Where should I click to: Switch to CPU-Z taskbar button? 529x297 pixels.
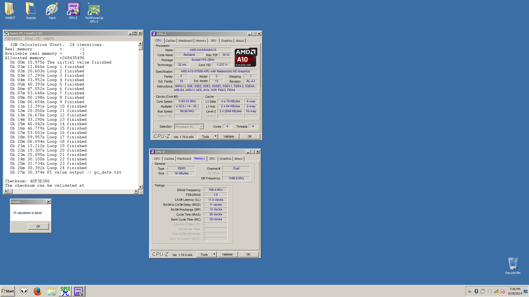79,291
